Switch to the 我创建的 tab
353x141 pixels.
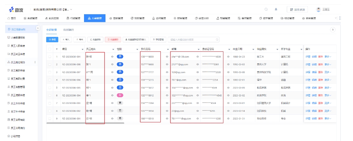[x=69, y=30]
